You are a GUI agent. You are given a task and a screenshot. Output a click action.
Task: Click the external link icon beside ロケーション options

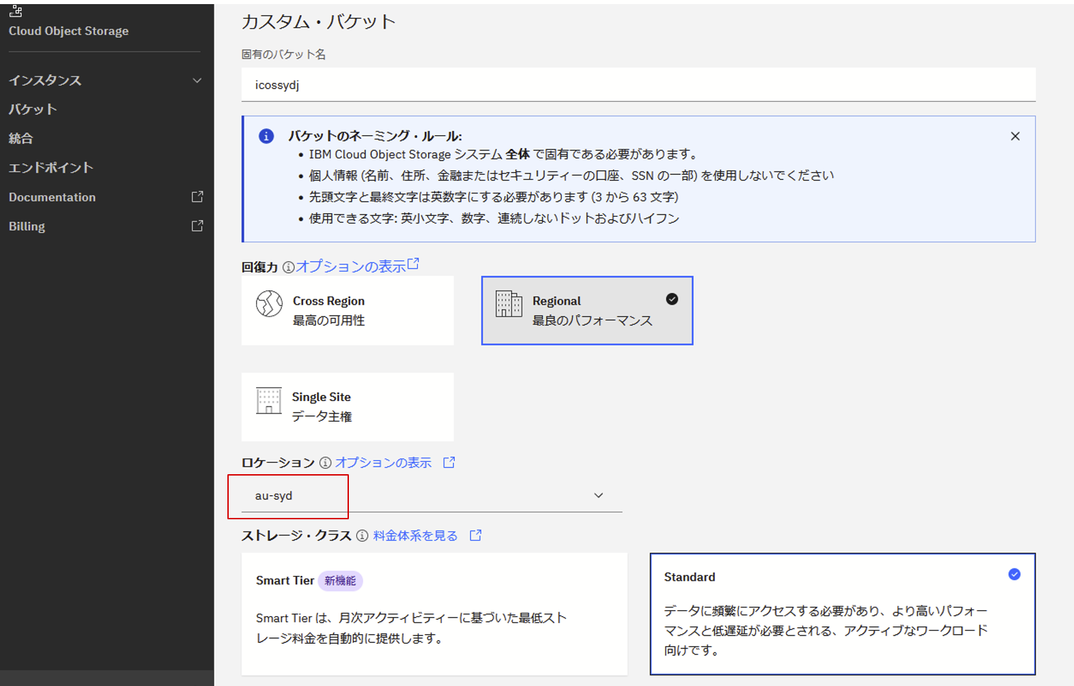click(x=449, y=463)
